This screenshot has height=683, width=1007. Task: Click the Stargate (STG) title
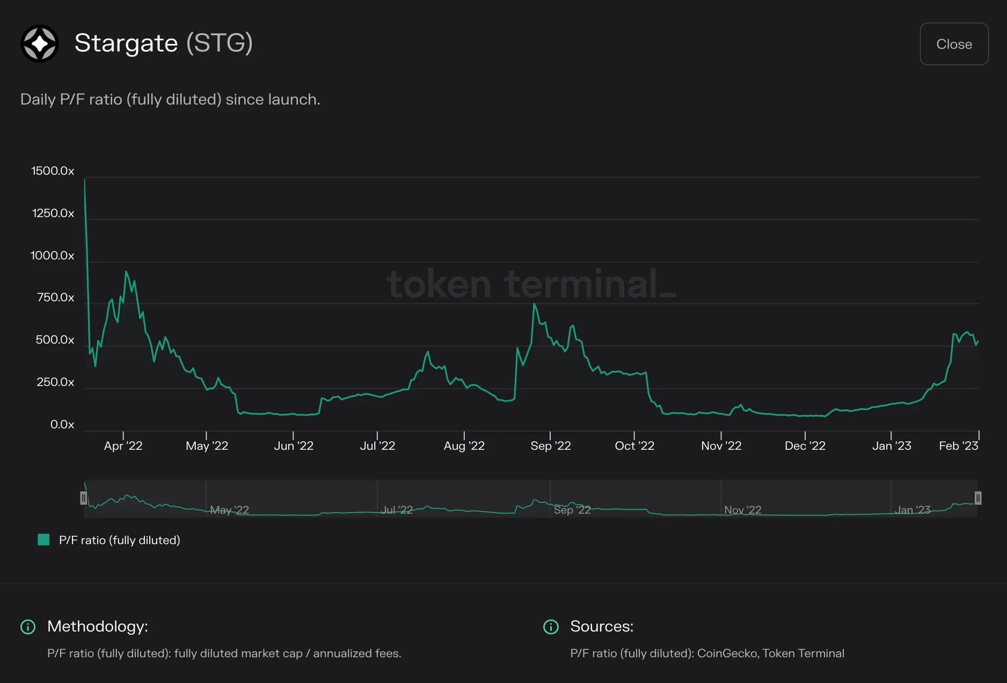(163, 43)
